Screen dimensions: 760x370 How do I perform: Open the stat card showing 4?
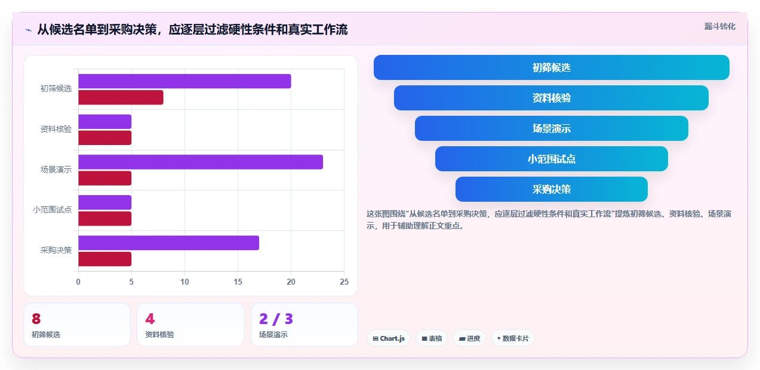(x=190, y=325)
